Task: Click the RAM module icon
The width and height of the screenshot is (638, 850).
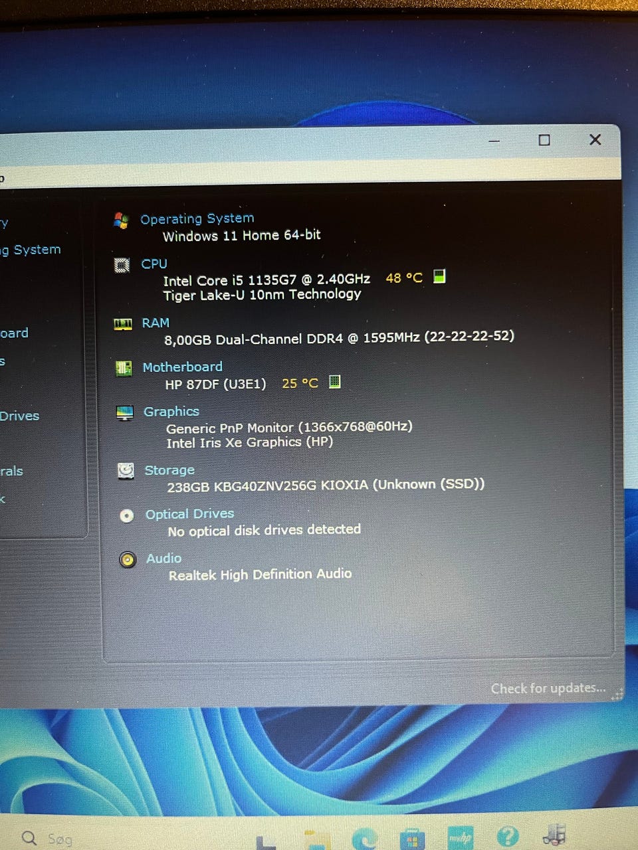Action: point(123,323)
